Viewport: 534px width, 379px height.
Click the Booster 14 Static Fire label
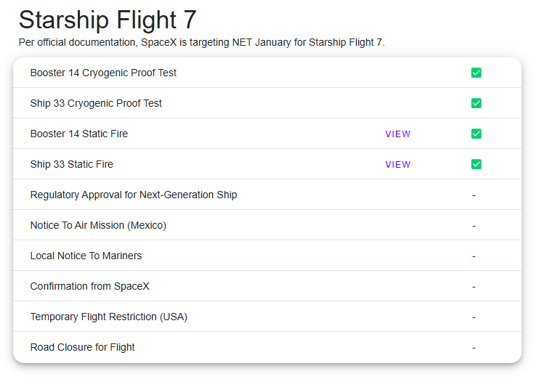click(79, 134)
